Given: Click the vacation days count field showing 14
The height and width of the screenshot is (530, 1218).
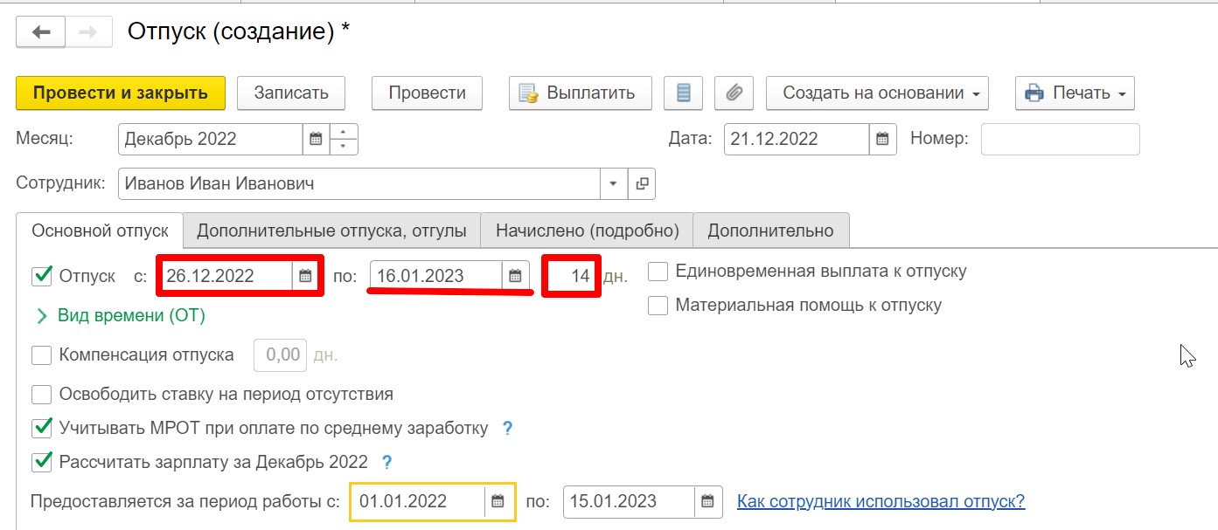Looking at the screenshot, I should tap(571, 276).
